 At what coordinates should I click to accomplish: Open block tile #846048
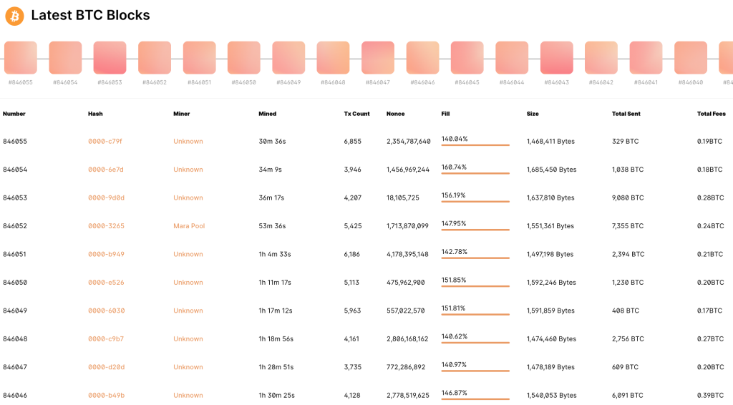click(333, 58)
